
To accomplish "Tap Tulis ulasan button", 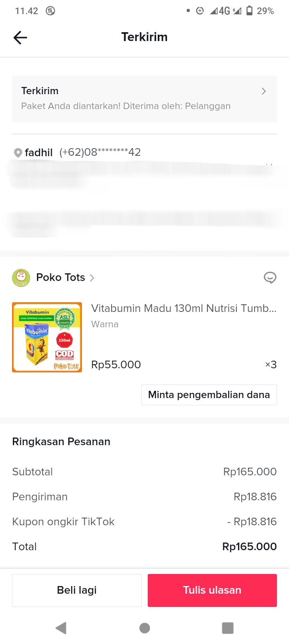I will [x=212, y=590].
